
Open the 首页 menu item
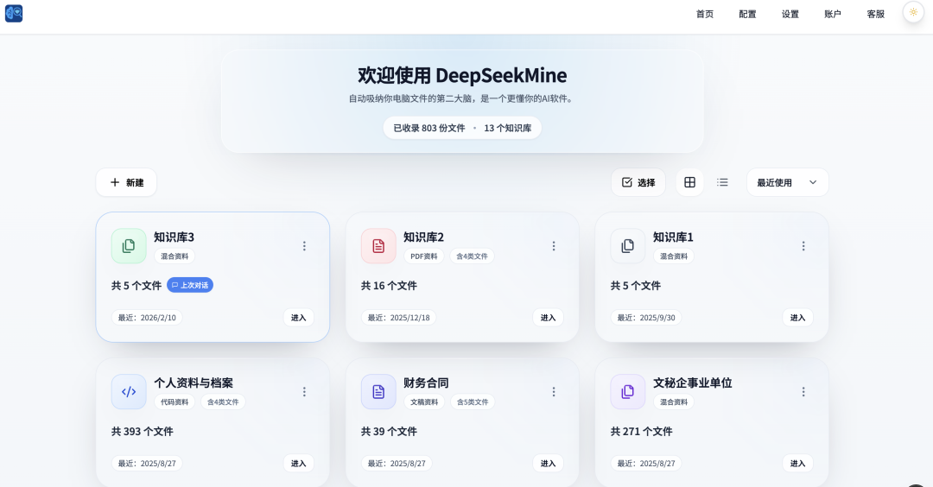tap(705, 15)
